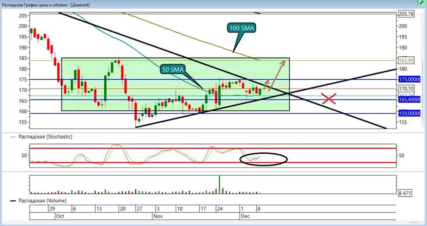Click the Dec month label on time axis
Viewport: 427px width, 226px height.
[245, 216]
